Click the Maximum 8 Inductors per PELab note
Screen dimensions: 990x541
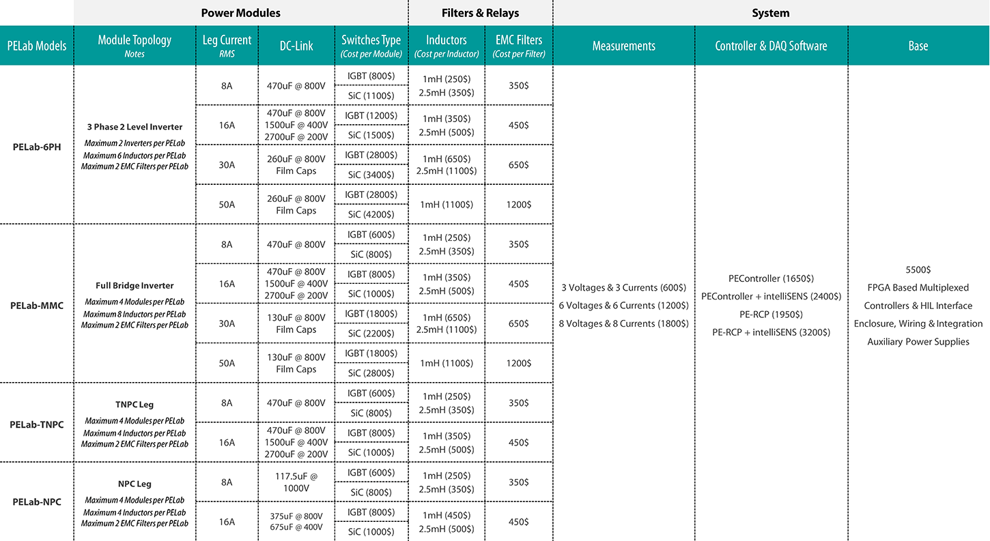click(x=135, y=314)
